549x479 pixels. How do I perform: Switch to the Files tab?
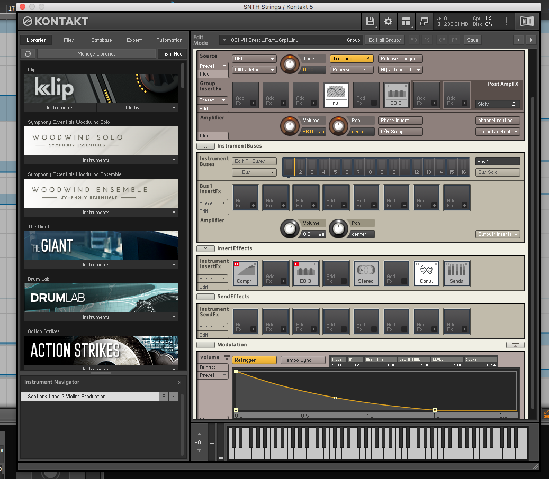[69, 40]
